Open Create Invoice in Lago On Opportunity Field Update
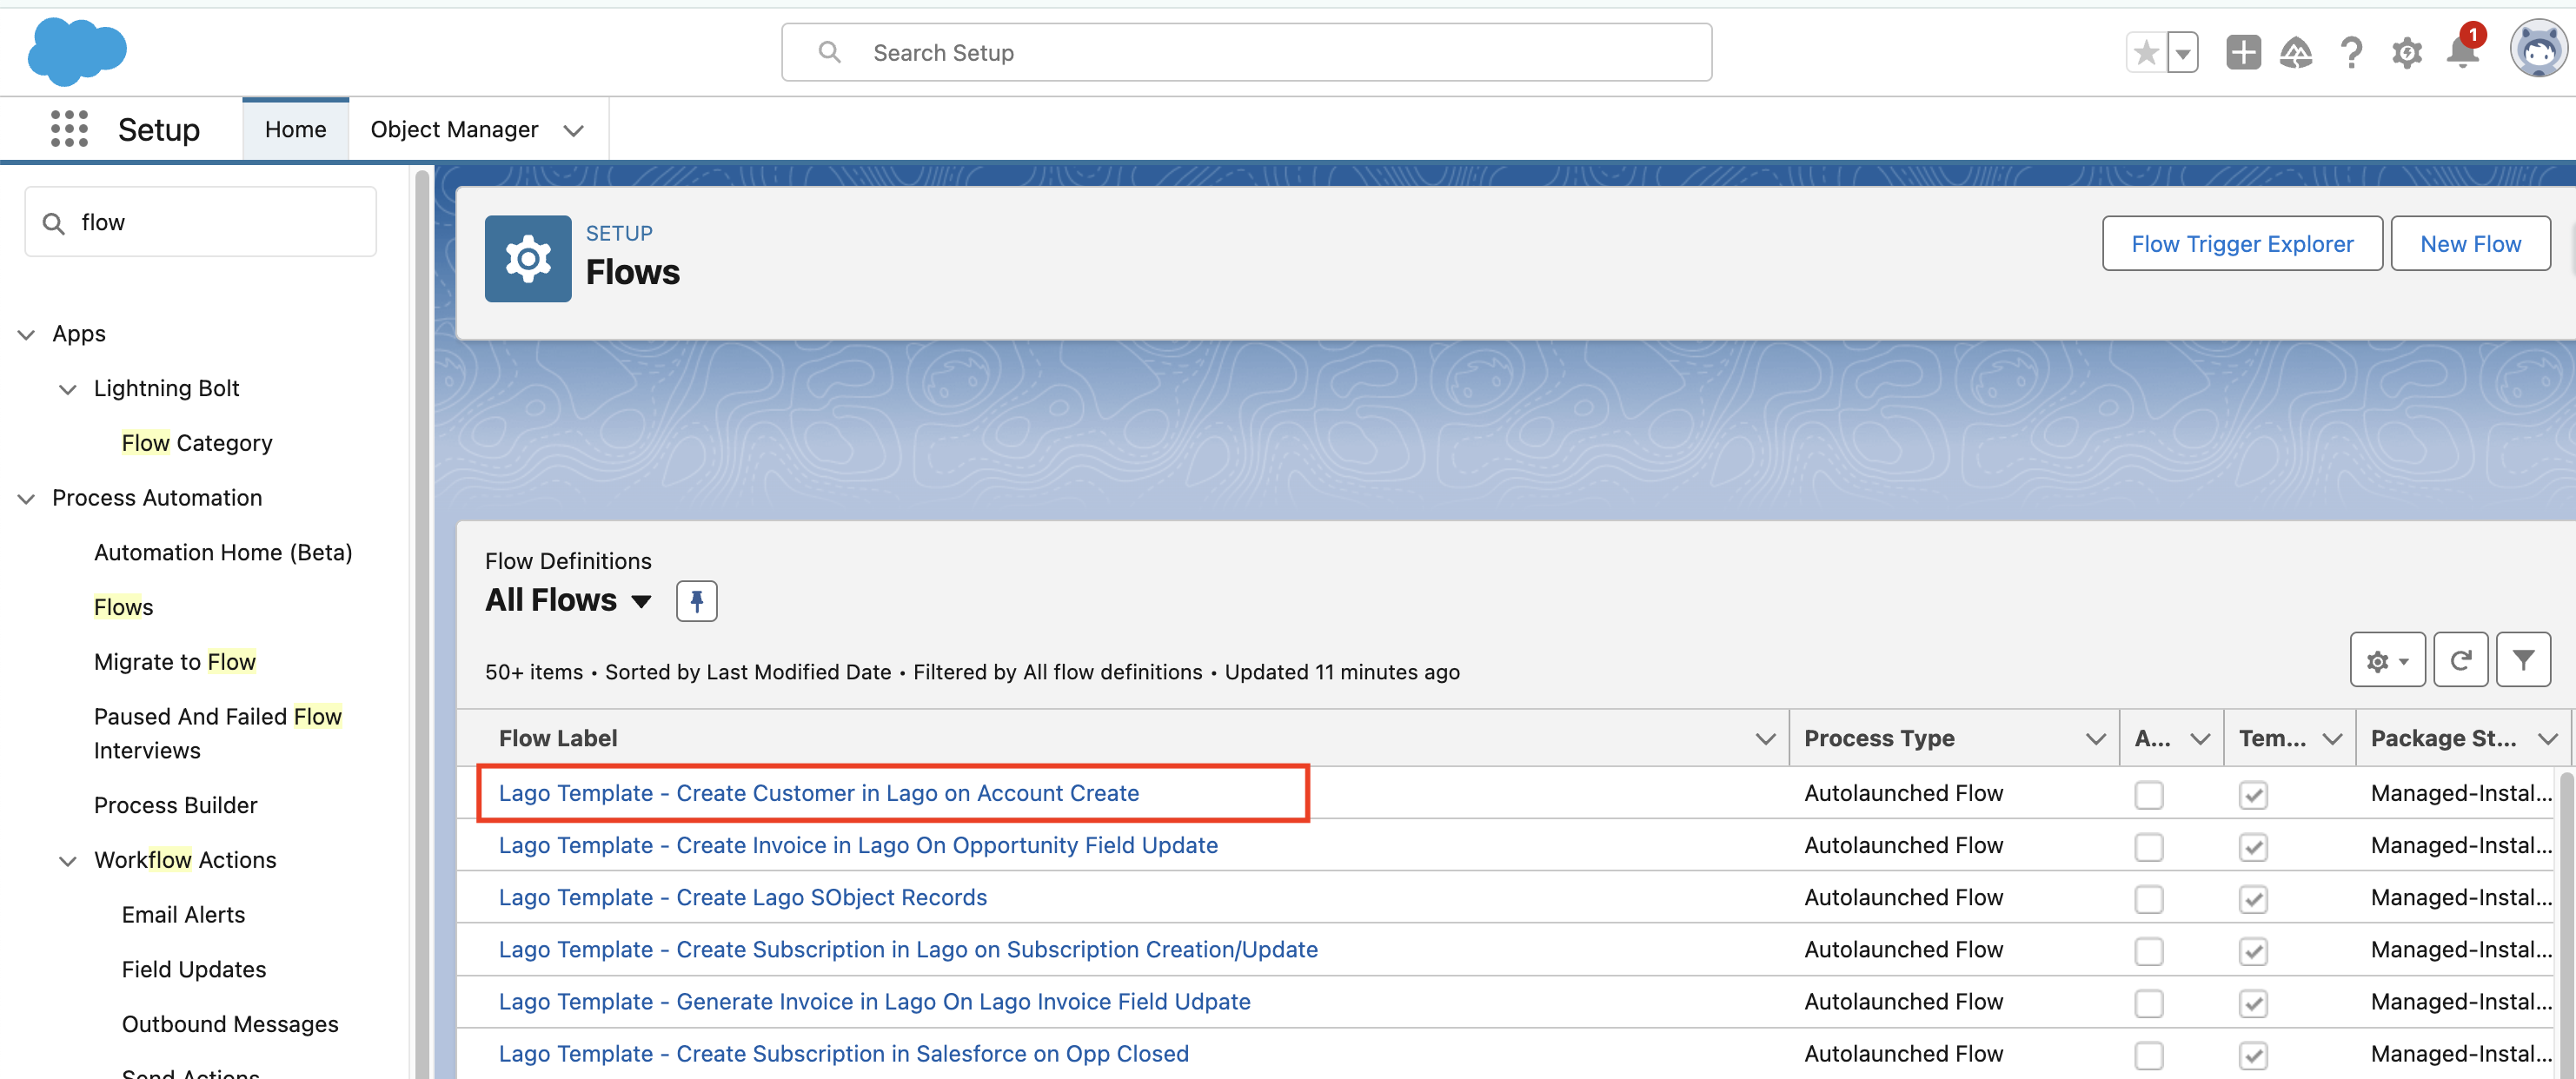 click(858, 845)
